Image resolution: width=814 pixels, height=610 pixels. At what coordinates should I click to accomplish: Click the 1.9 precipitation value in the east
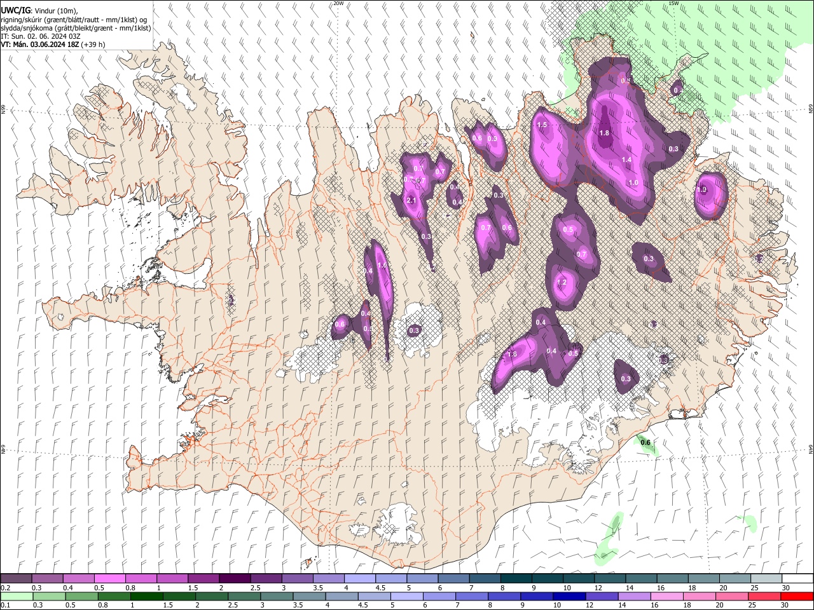[702, 189]
